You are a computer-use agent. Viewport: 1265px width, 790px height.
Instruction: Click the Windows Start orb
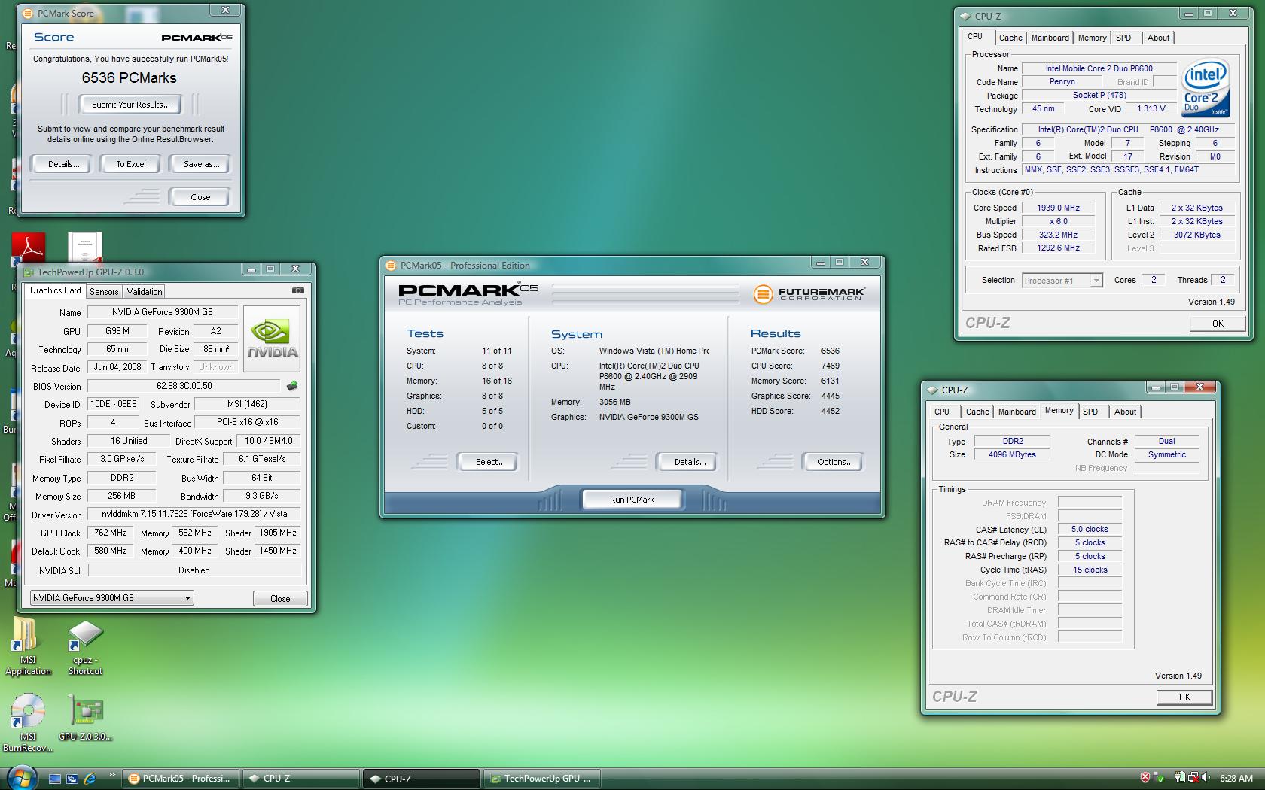[x=21, y=778]
